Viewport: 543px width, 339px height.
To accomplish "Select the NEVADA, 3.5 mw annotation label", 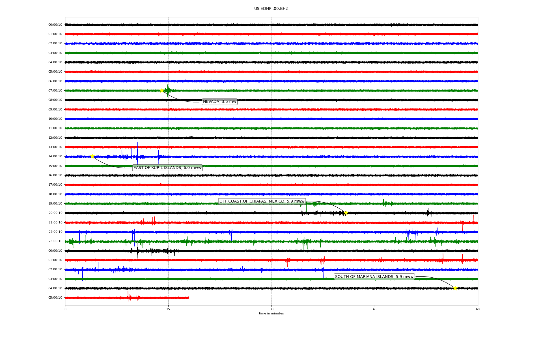I will 219,102.
